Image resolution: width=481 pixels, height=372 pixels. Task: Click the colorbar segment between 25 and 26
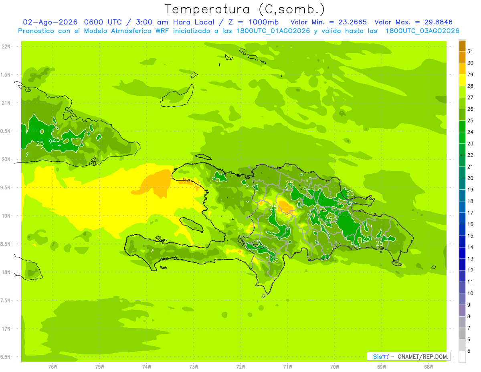pos(462,114)
